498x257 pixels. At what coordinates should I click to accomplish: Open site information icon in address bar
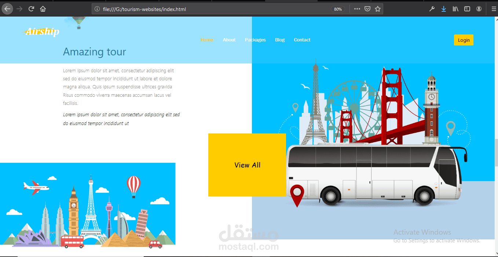pos(97,9)
